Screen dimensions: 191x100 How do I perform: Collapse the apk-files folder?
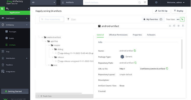pyautogui.click(x=46, y=41)
